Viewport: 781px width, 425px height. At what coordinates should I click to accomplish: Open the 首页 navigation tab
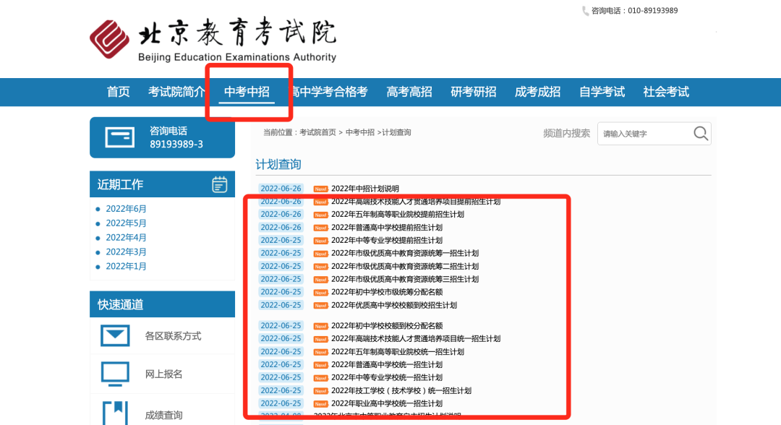119,92
